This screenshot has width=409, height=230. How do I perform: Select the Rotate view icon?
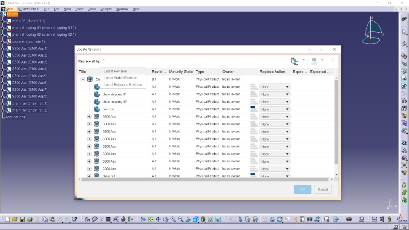(166, 219)
